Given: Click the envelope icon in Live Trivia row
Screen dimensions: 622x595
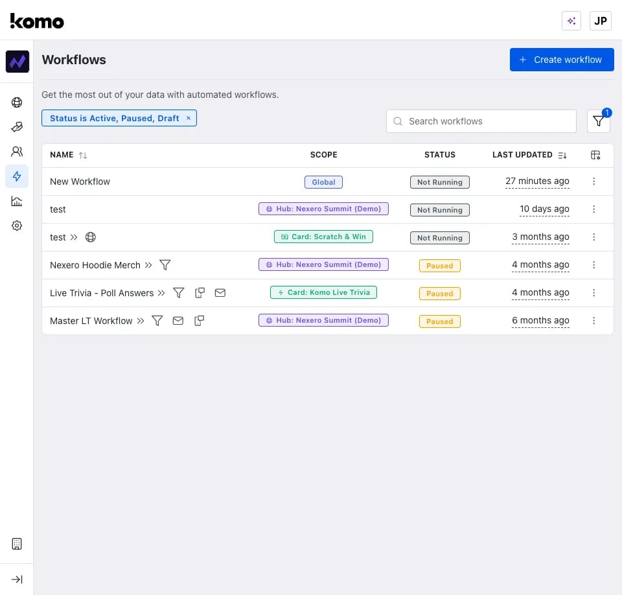Looking at the screenshot, I should point(220,292).
